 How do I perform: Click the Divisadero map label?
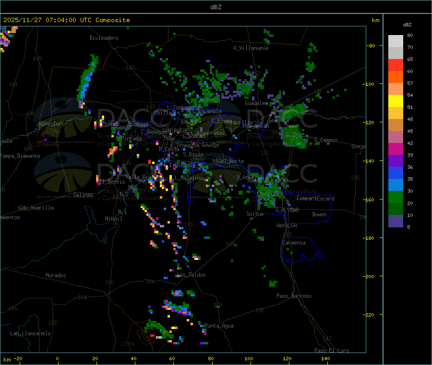pyautogui.click(x=104, y=38)
